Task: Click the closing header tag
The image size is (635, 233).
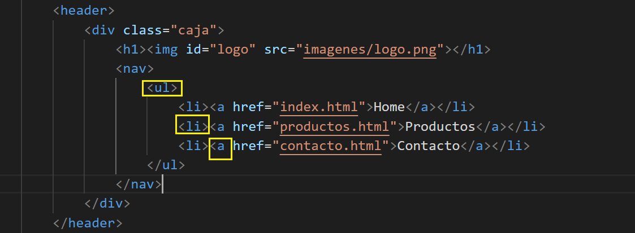Action: click(88, 222)
